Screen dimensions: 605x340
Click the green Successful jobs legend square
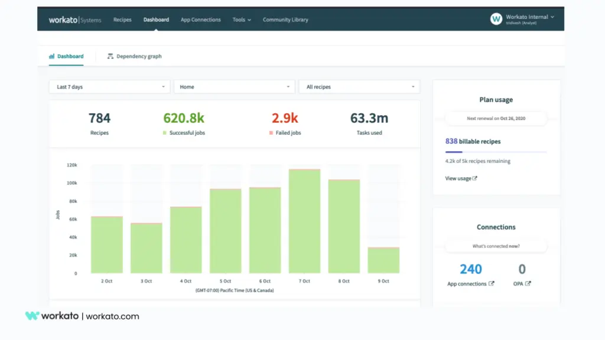click(165, 133)
